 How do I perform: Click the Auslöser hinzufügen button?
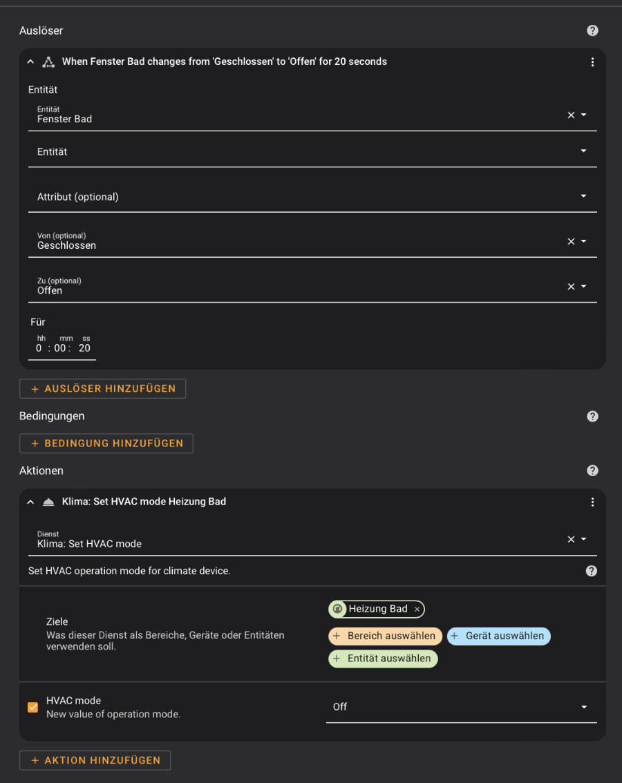[102, 389]
